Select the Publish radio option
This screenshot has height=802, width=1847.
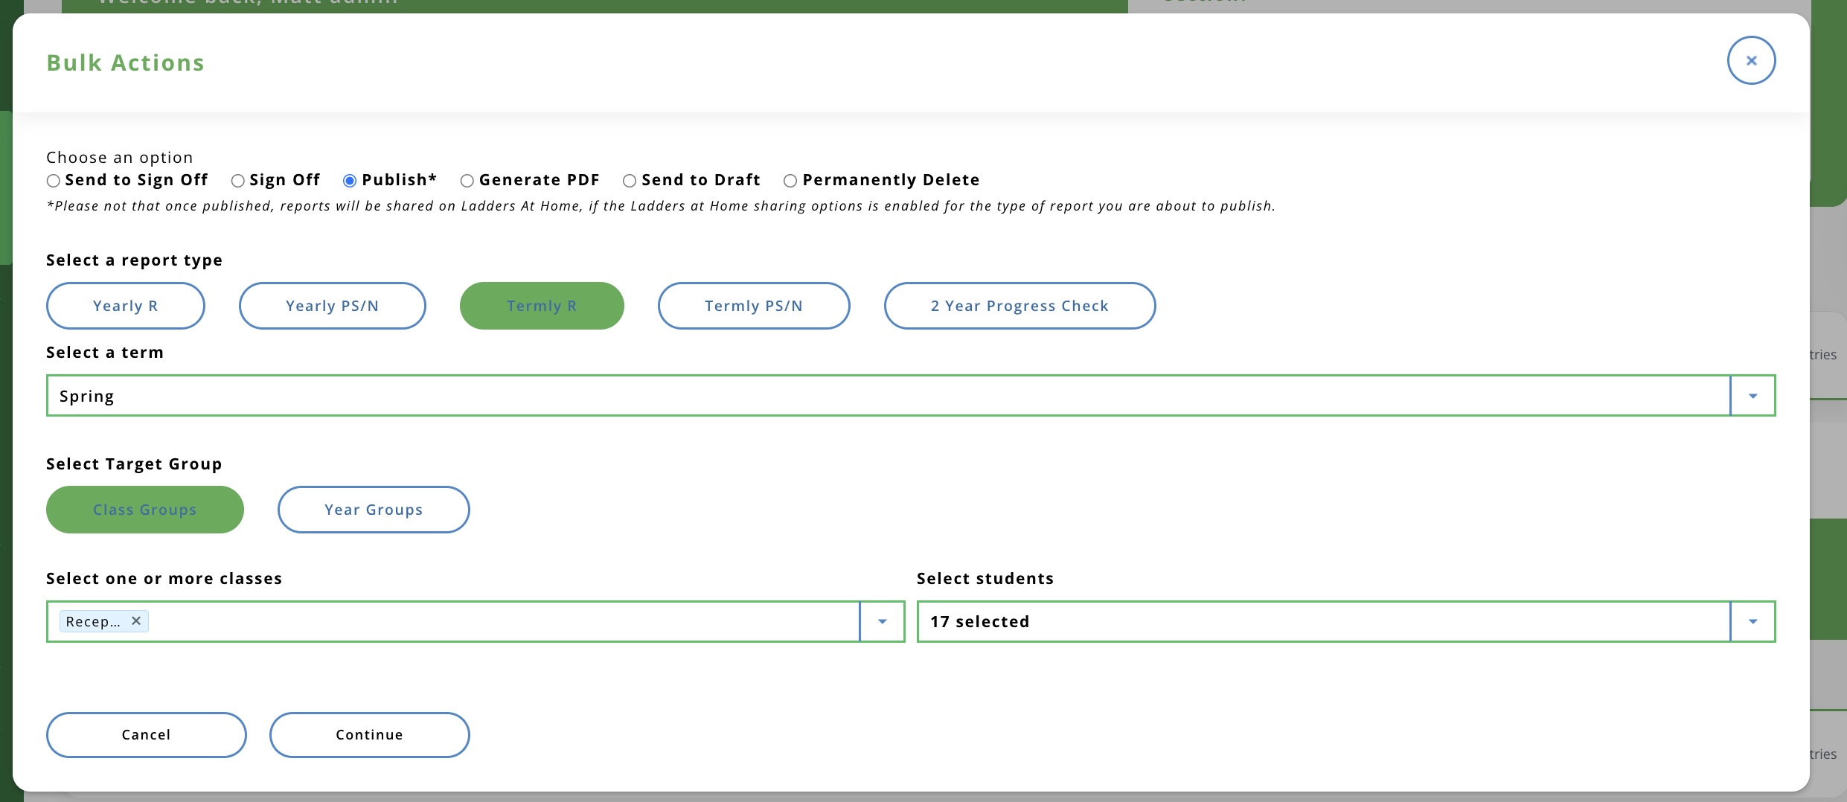350,181
